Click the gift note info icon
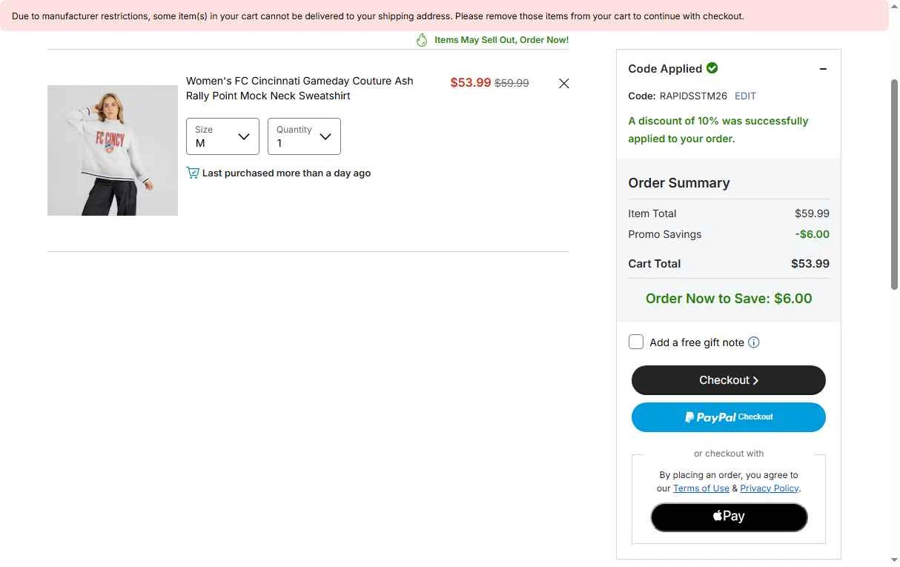This screenshot has height=567, width=900. click(x=754, y=342)
